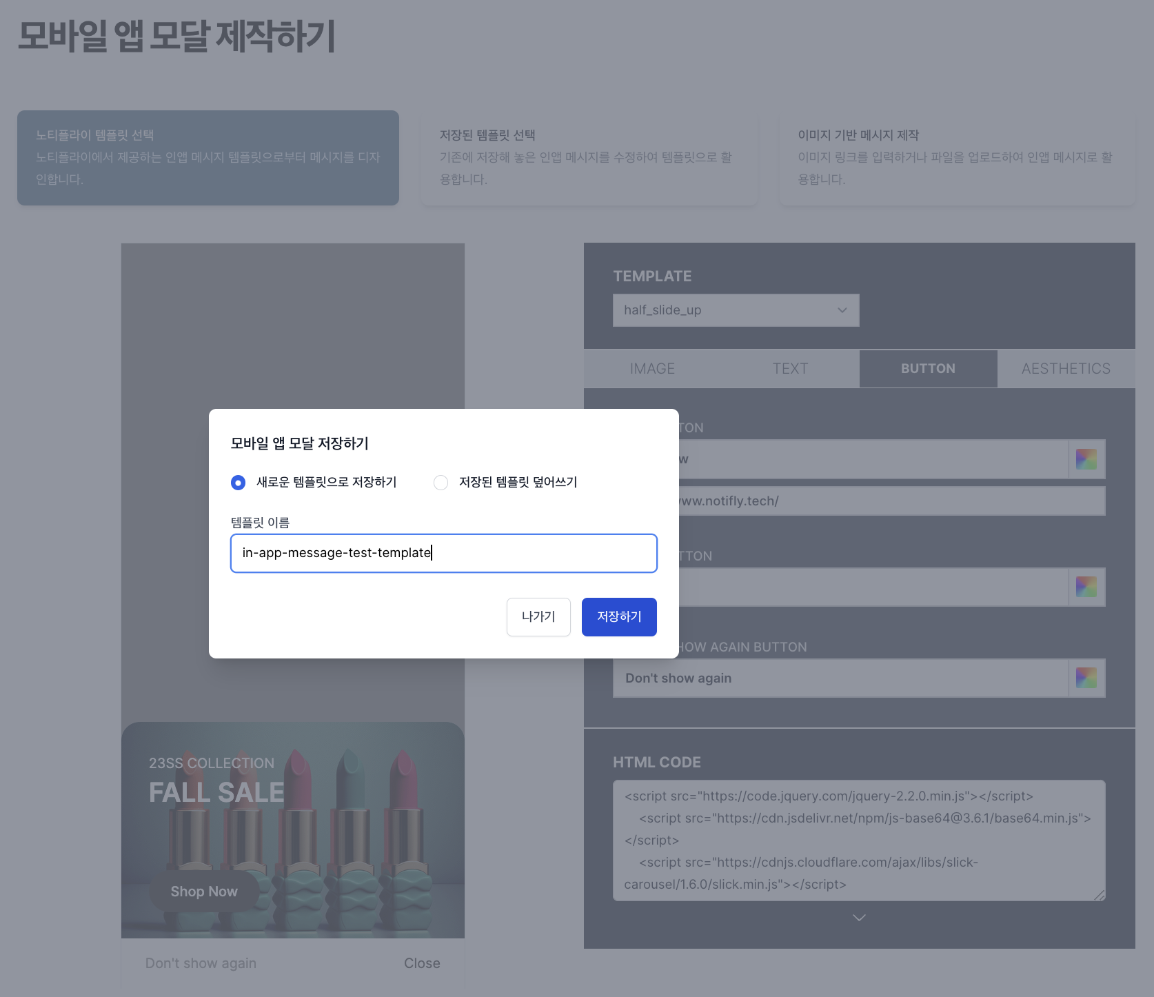1154x997 pixels.
Task: Open the color picker for Don't show again button
Action: point(1086,678)
